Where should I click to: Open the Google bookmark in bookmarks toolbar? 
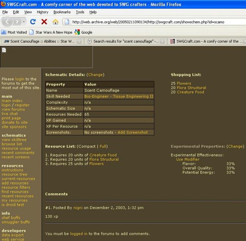pos(84,32)
